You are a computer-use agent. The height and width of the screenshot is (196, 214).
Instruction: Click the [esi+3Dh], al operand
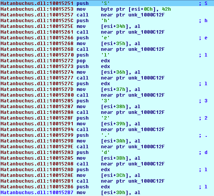(120, 193)
